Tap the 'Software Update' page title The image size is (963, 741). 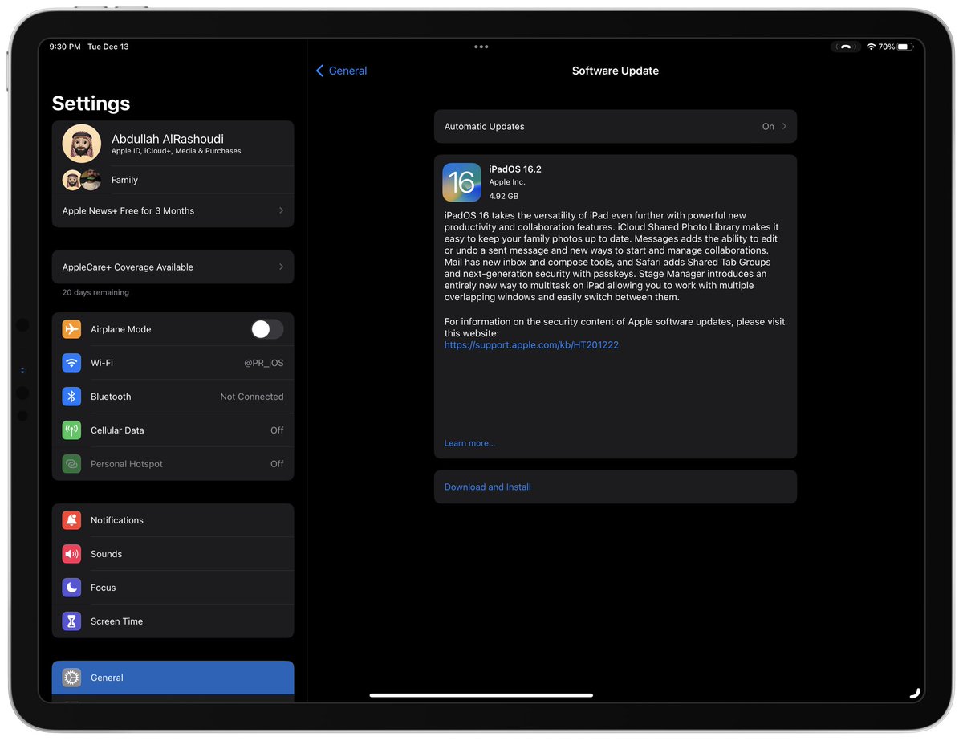(616, 71)
